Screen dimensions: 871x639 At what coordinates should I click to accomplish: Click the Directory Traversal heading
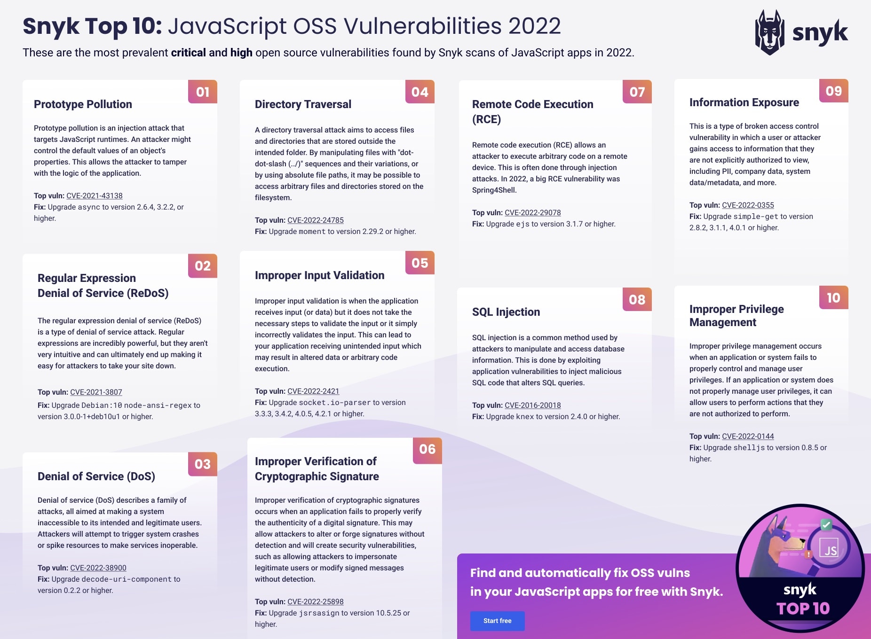[303, 104]
